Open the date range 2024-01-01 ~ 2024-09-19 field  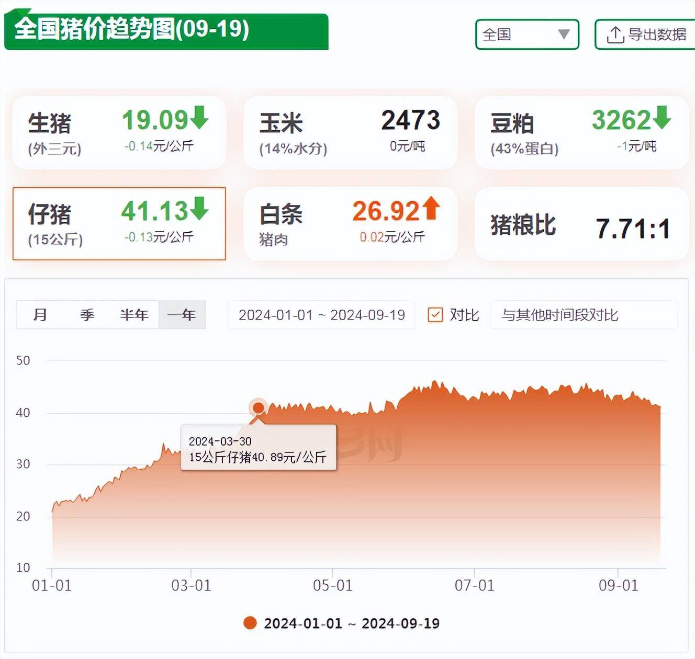click(321, 315)
